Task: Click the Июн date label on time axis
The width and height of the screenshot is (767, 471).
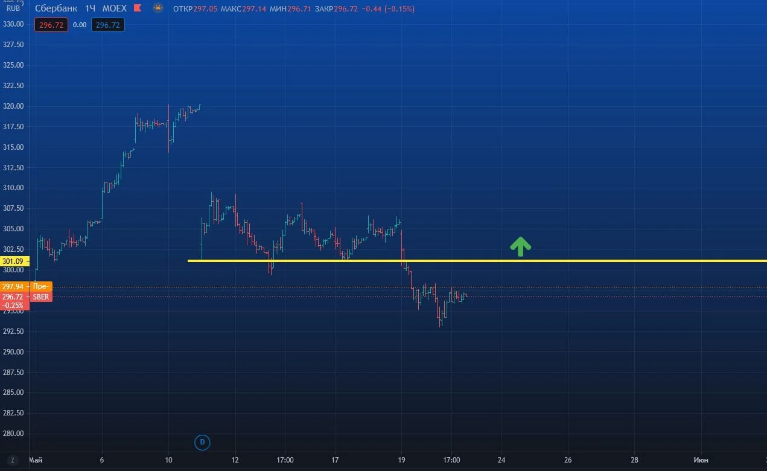Action: pyautogui.click(x=701, y=460)
